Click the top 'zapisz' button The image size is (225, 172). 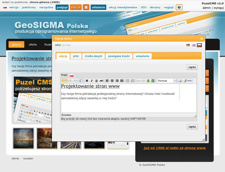coord(192,67)
